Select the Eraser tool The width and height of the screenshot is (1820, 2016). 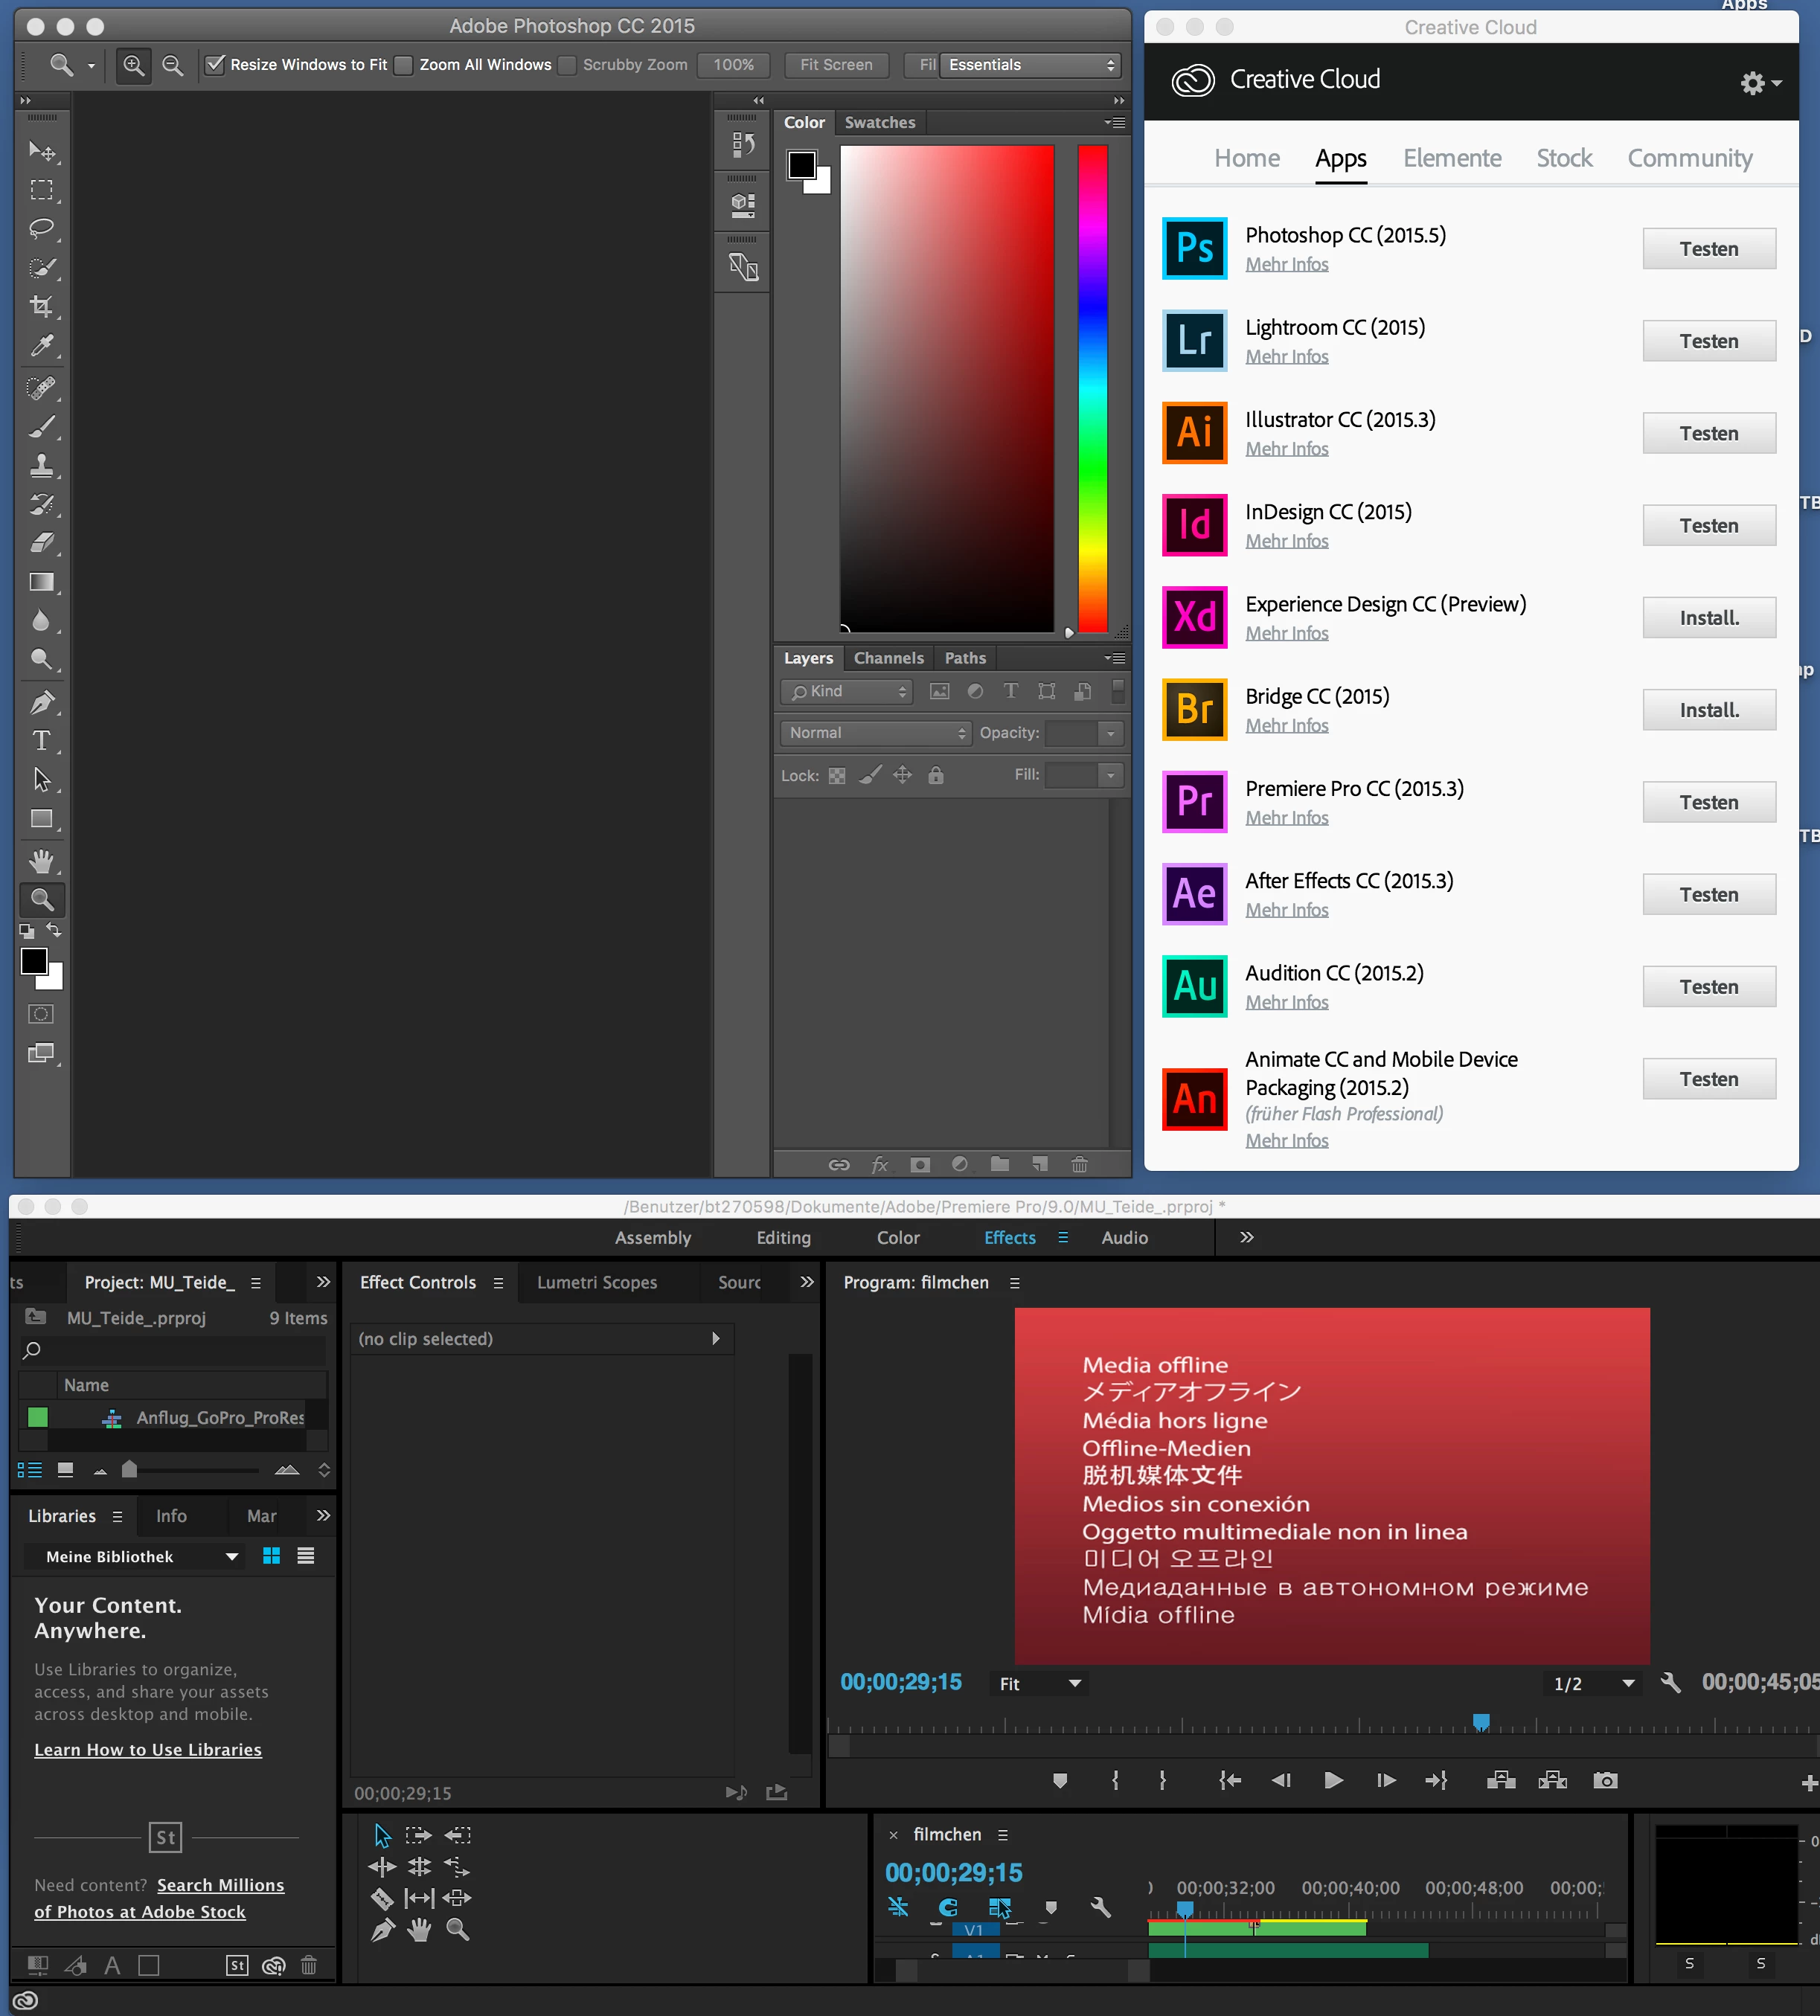[x=41, y=543]
